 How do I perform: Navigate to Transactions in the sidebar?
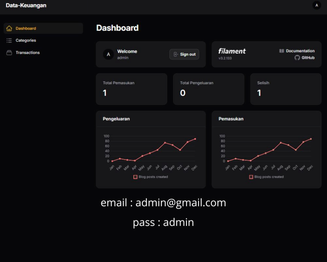coord(28,52)
